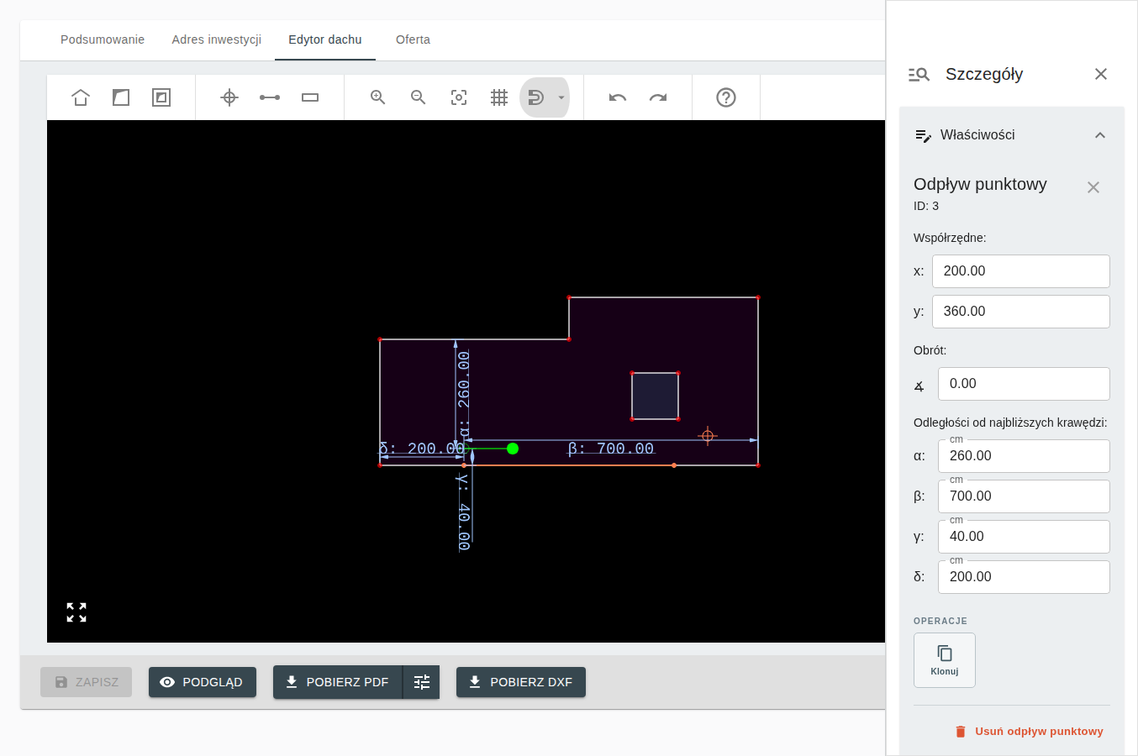Select the square obstacle on the roof
1138x756 pixels.
point(655,396)
